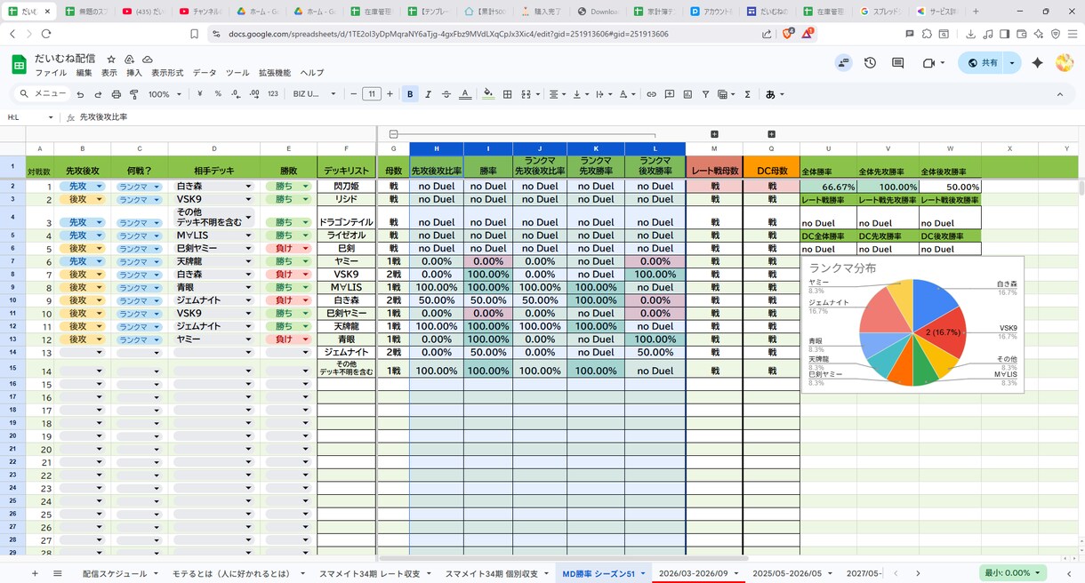Apply percent number format
This screenshot has width=1085, height=583.
[218, 94]
